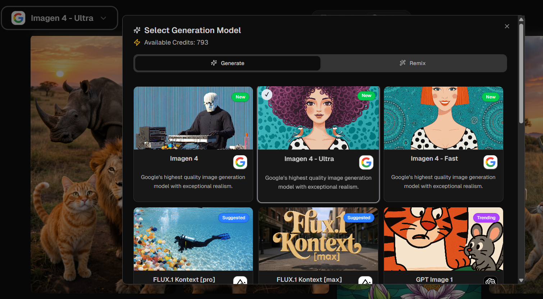Click the Google icon on Imagen 4 - Fast card
This screenshot has height=299, width=543.
click(490, 162)
